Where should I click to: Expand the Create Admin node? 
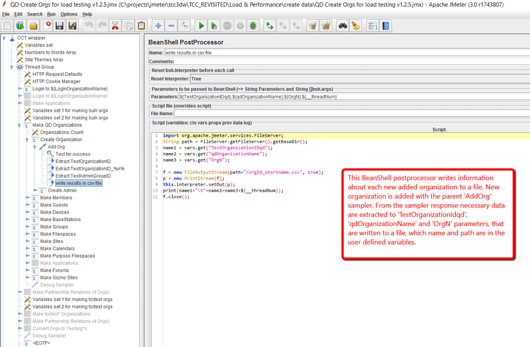[x=35, y=190]
